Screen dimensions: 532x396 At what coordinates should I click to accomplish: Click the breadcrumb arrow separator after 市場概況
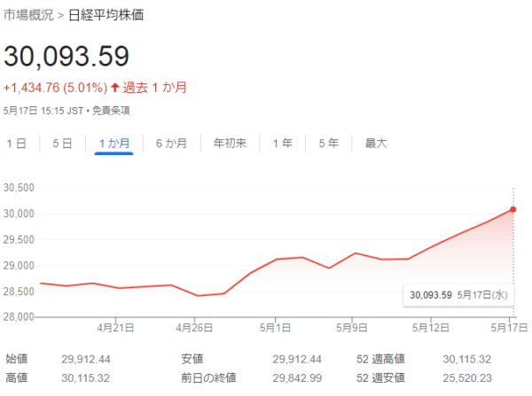[62, 16]
